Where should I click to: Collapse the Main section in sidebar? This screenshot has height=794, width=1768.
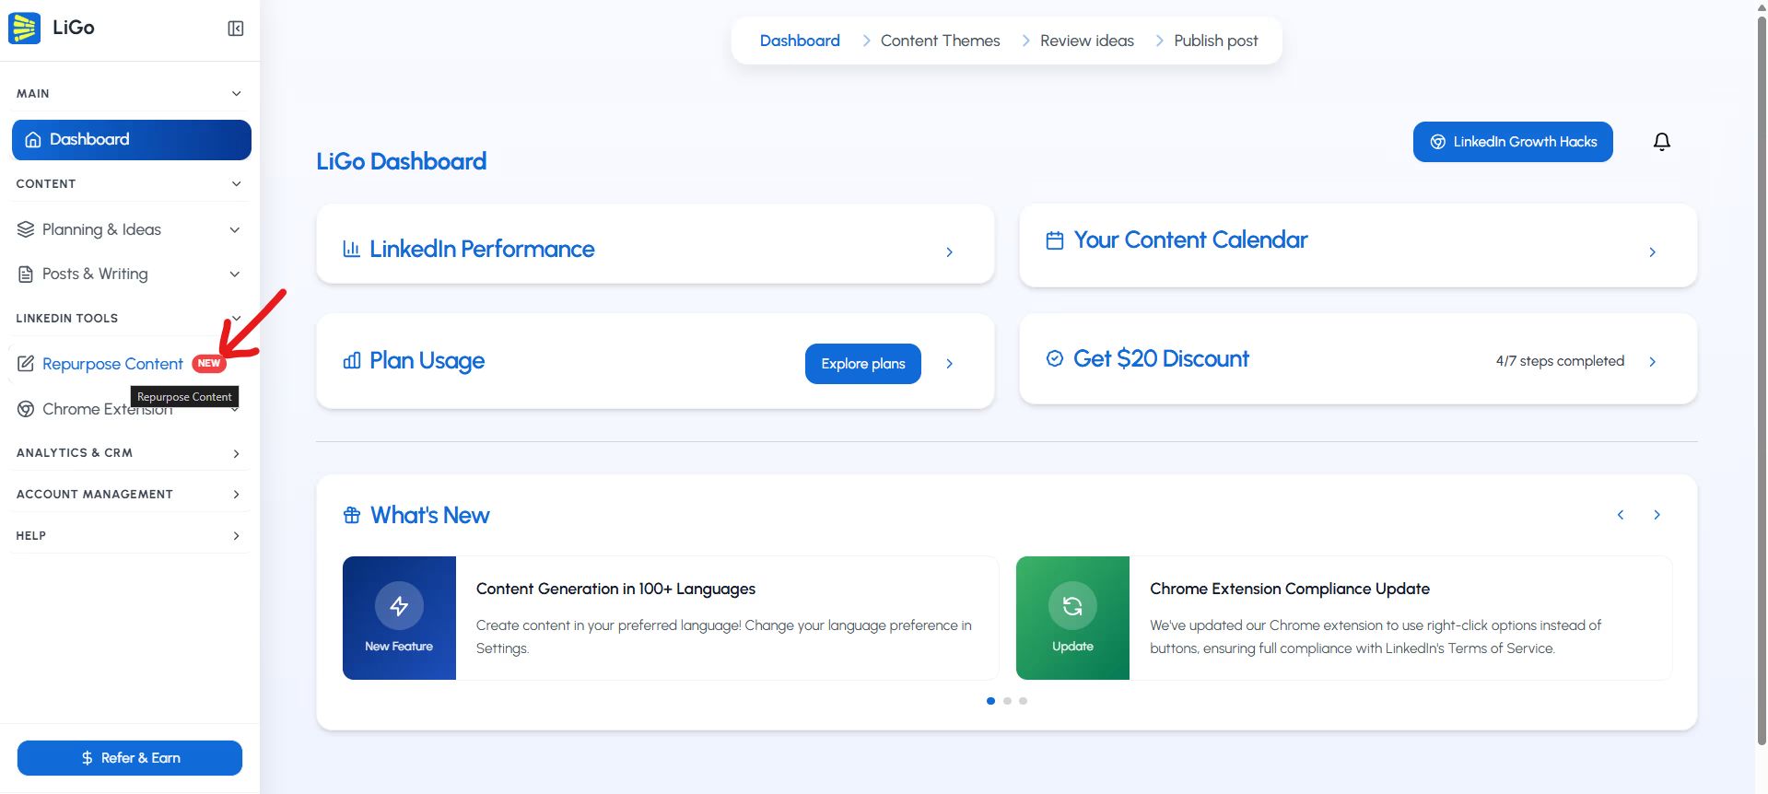[236, 94]
